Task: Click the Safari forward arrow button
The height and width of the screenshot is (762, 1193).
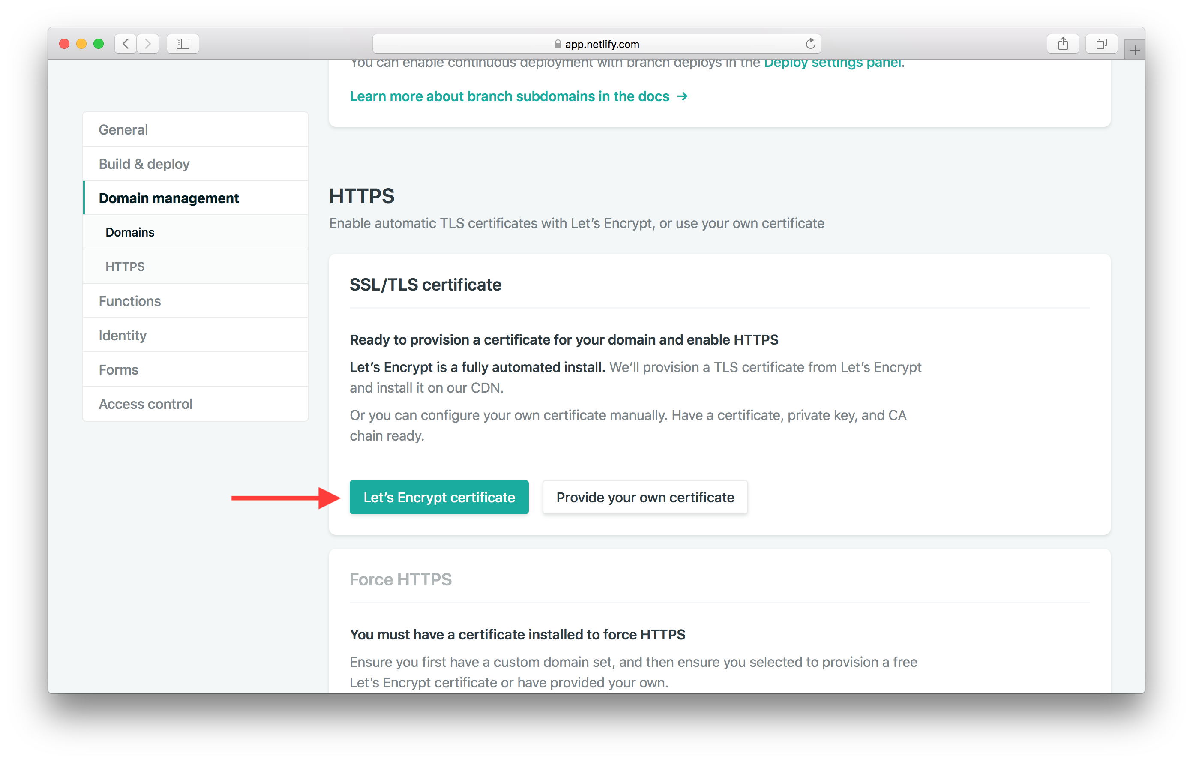Action: point(148,44)
